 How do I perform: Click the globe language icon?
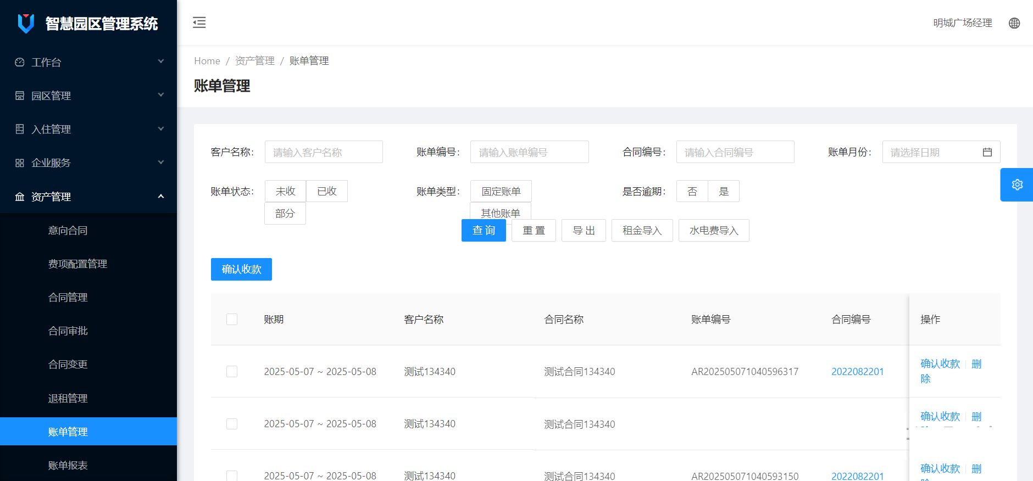pyautogui.click(x=1014, y=23)
